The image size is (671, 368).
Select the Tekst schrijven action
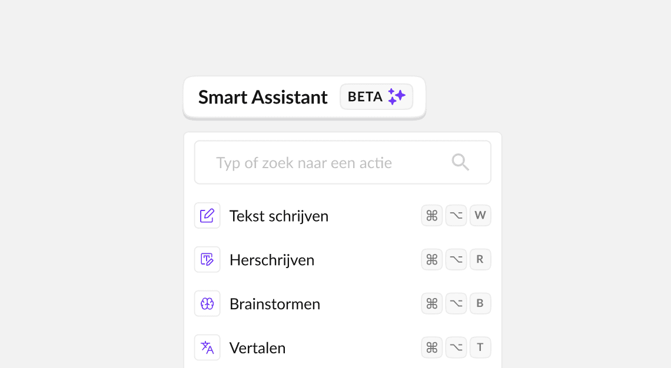tap(343, 215)
